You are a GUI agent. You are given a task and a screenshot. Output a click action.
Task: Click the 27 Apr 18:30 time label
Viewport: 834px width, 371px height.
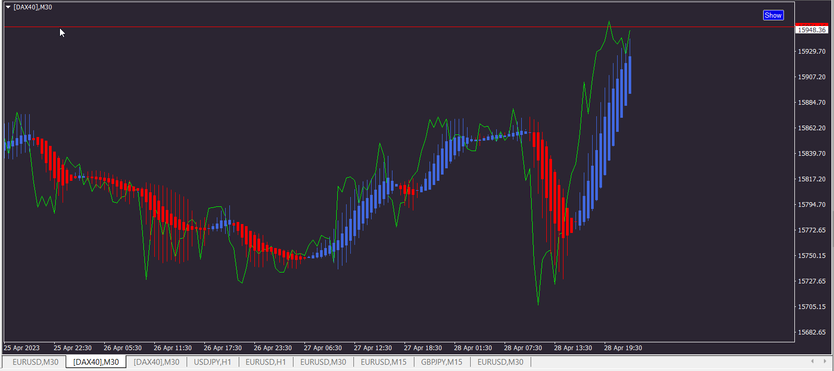(x=423, y=348)
